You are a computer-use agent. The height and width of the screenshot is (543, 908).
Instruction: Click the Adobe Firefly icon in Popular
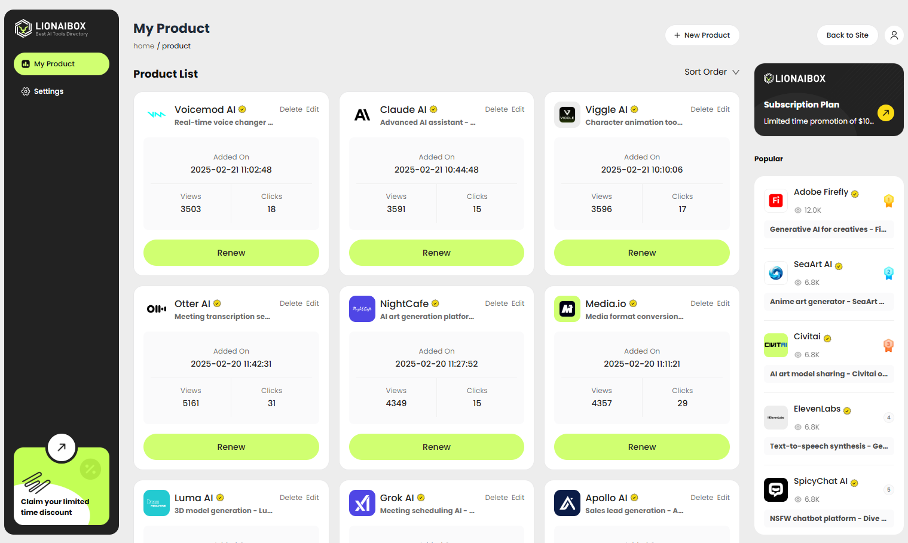(776, 201)
